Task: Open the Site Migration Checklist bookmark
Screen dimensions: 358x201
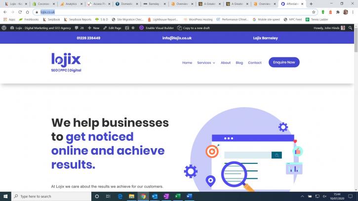Action: point(127,20)
